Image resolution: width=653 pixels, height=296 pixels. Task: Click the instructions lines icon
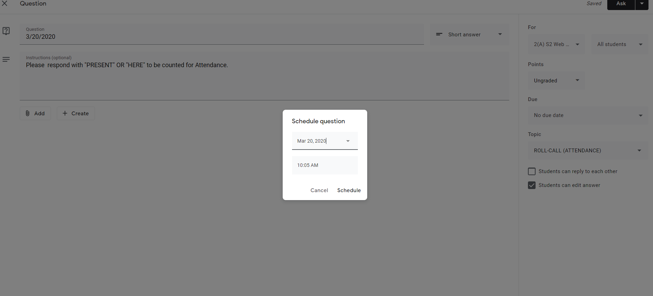6,60
